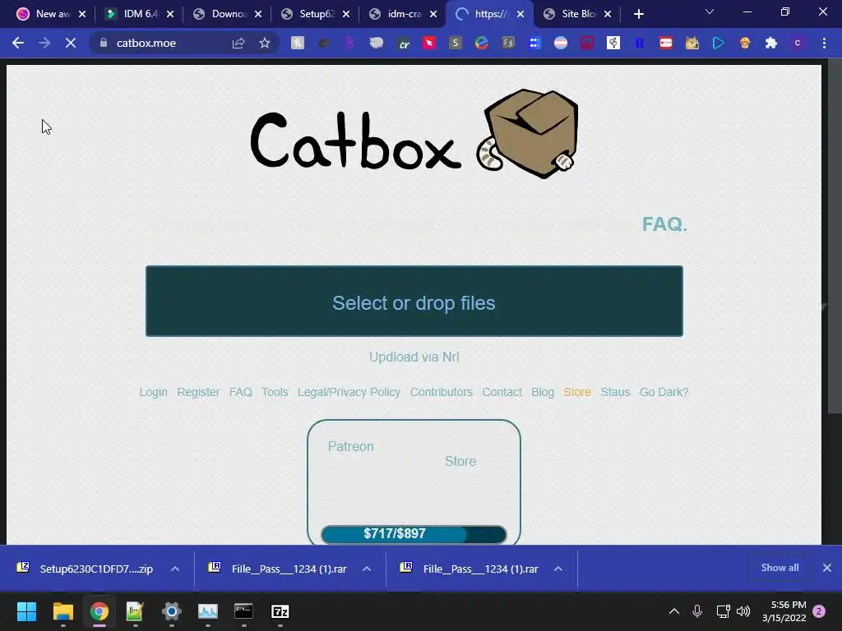Switch to the 'idm-cra' tab
Screen dimensions: 842x631
405,14
